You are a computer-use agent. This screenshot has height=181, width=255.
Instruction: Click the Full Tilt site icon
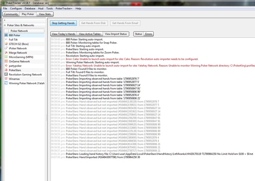(x=6, y=40)
